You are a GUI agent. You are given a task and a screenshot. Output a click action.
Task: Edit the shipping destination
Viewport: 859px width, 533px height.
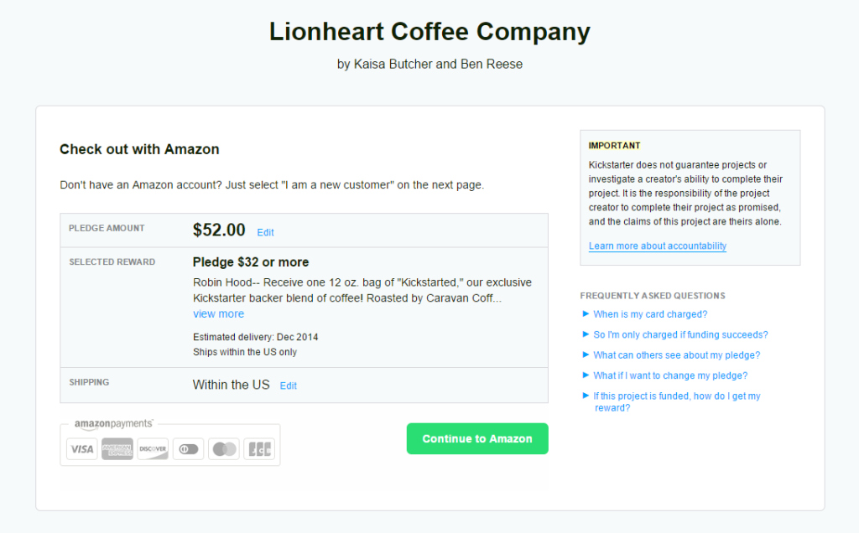pyautogui.click(x=289, y=386)
